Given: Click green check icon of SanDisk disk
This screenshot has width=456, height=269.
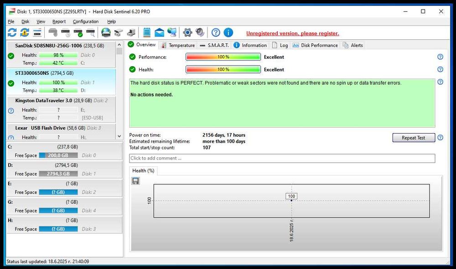Looking at the screenshot, I should [x=11, y=56].
